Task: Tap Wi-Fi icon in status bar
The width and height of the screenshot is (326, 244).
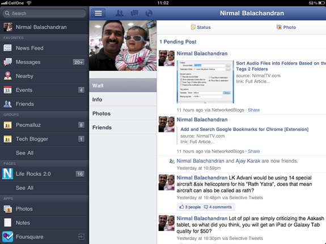Action: tap(29, 3)
